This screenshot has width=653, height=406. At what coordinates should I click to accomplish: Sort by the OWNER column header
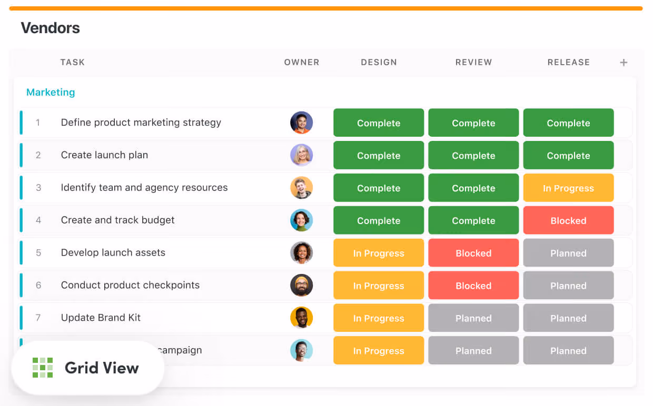click(x=302, y=62)
